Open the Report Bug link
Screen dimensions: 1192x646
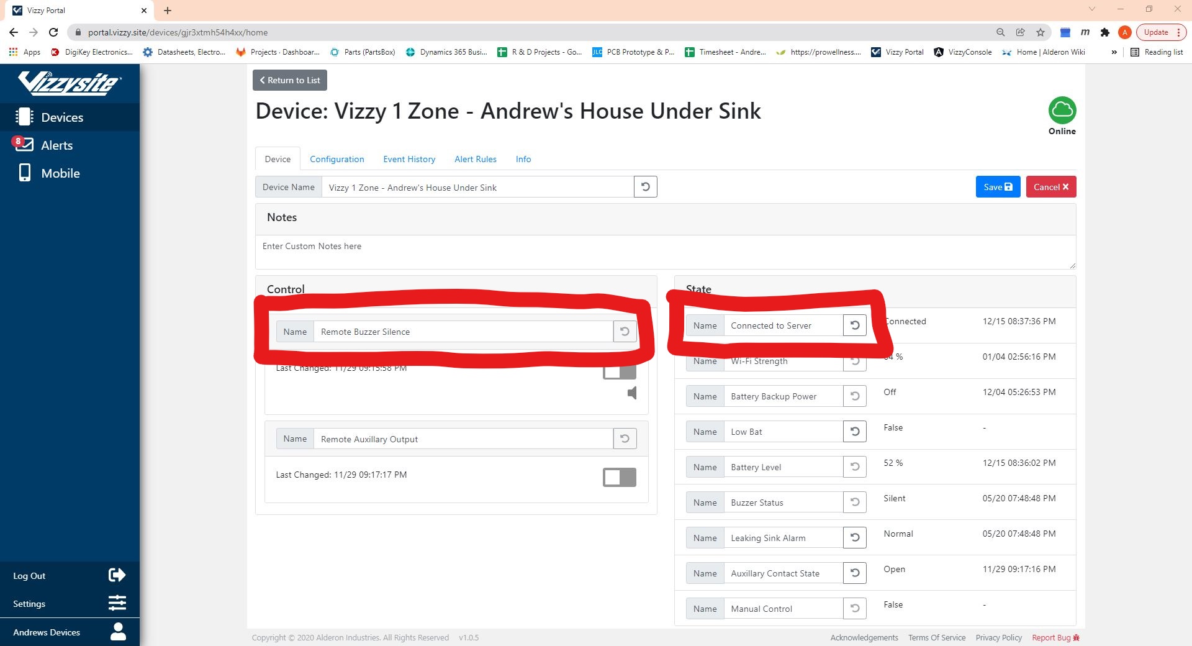pos(1055,637)
